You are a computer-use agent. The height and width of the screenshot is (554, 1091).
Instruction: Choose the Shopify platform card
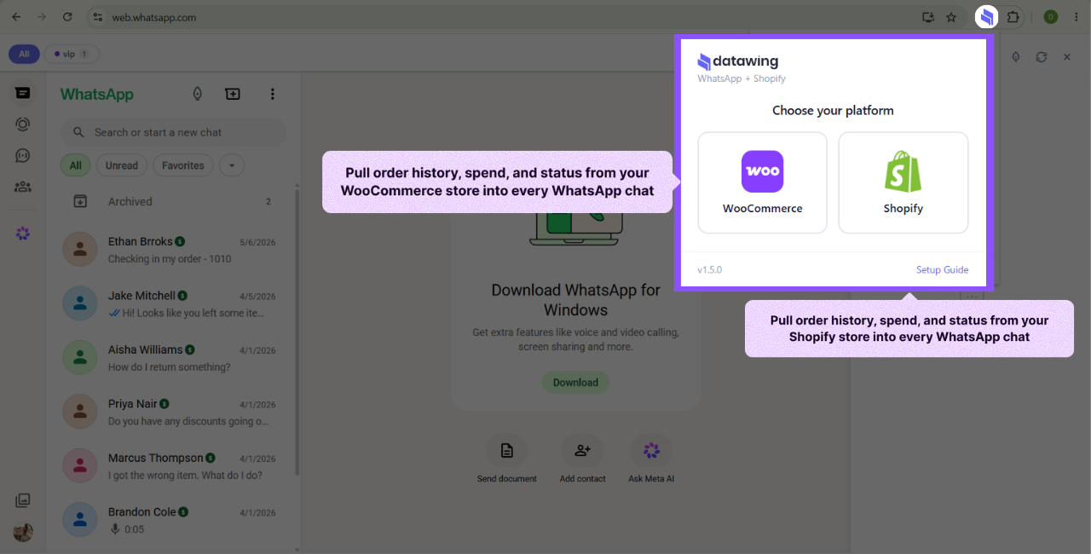(x=903, y=182)
